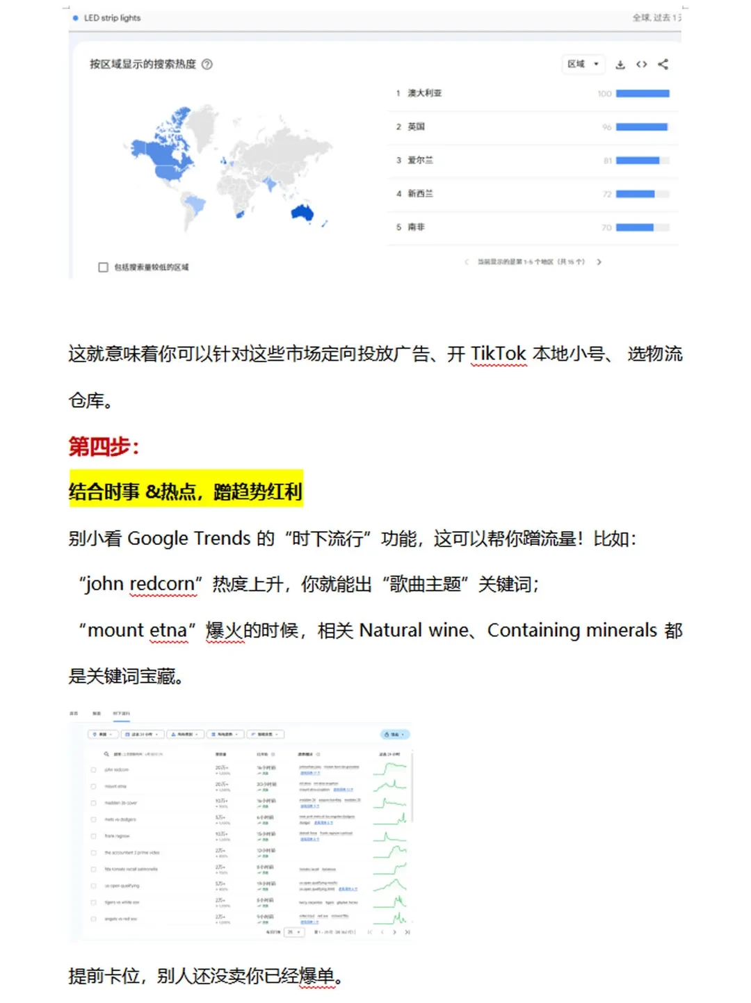Image resolution: width=751 pixels, height=1003 pixels.
Task: Tick the 包括搜索量较低的区域 checkbox
Action: pos(103,267)
